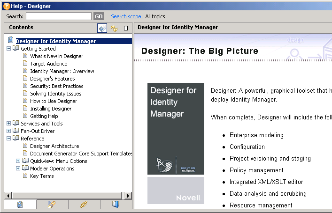This screenshot has height=213, width=332.
Task: Open Getting Help topic
Action: pyautogui.click(x=44, y=116)
